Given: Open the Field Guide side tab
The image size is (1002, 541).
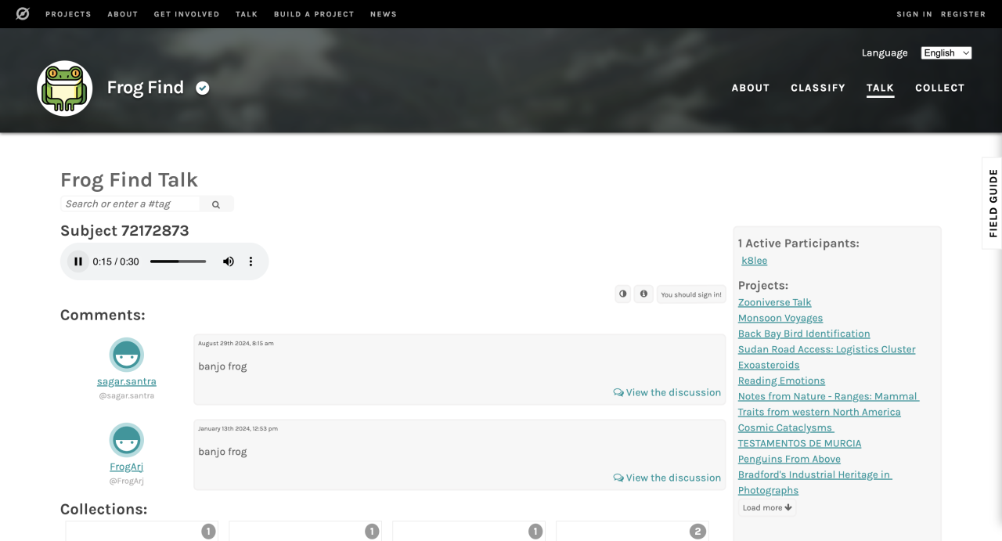Looking at the screenshot, I should click(993, 203).
